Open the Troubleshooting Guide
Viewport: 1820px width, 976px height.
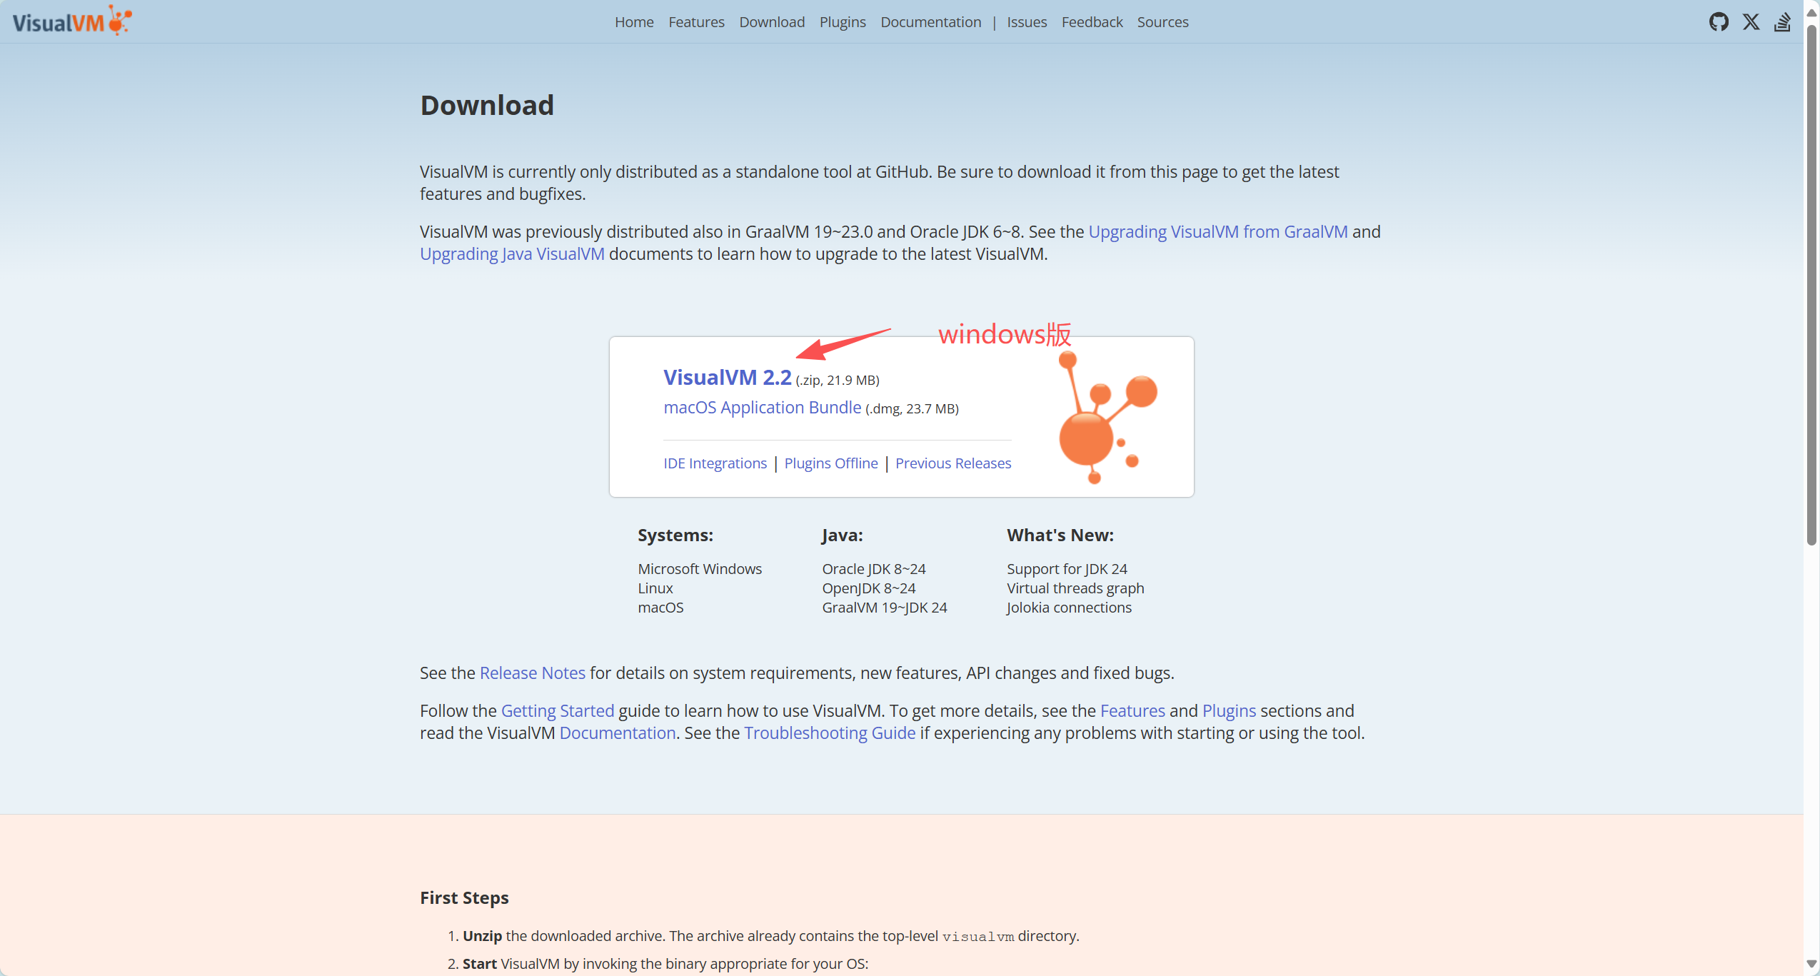(829, 733)
